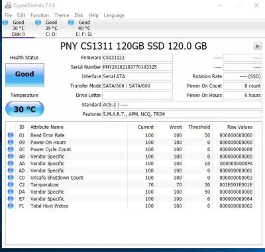Click status orb for A8 Vendor Specific

pos(11,157)
